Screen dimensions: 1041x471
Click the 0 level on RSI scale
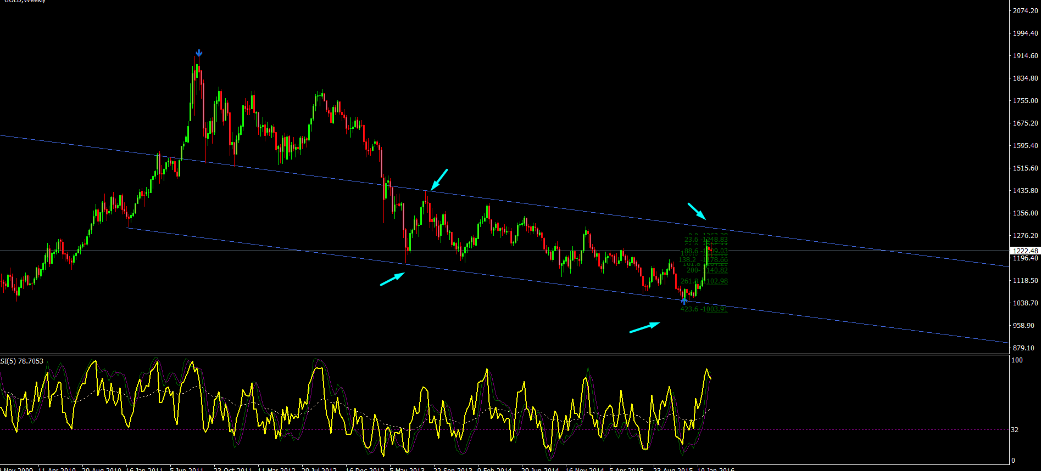1013,461
